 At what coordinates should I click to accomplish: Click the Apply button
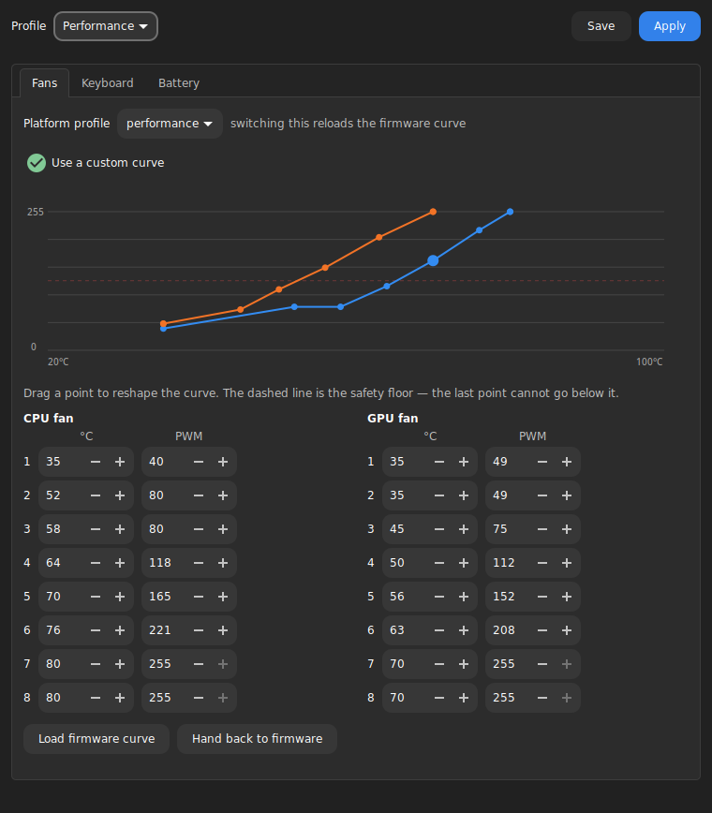point(670,26)
